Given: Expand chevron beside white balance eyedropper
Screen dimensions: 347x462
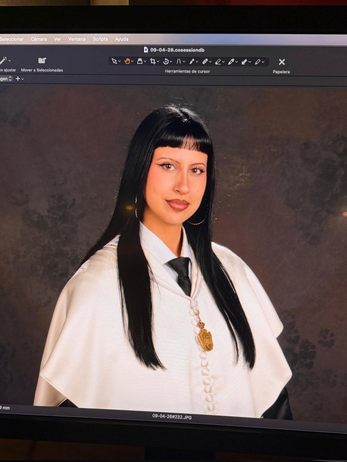Looking at the screenshot, I should [x=236, y=62].
